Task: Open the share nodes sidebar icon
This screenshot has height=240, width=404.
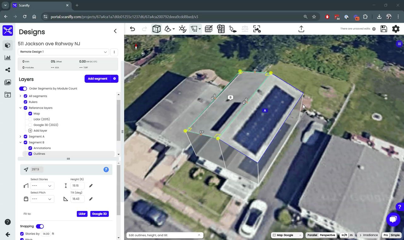Action: pyautogui.click(x=8, y=70)
